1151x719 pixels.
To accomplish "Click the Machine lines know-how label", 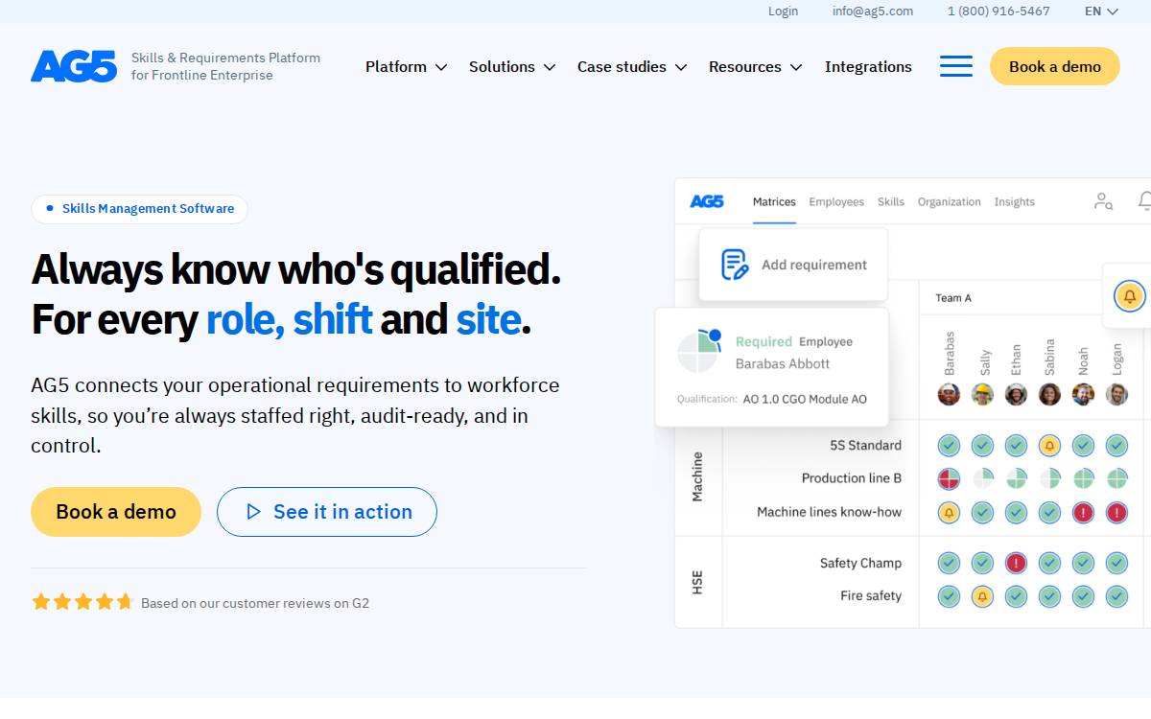I will tap(830, 512).
